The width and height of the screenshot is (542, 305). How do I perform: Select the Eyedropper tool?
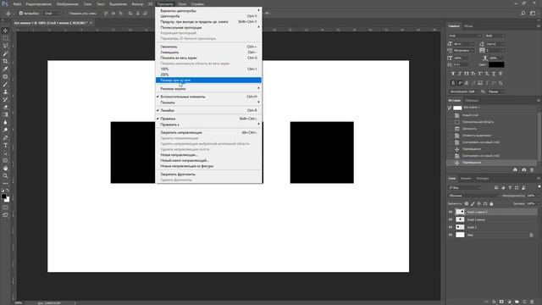coord(5,69)
